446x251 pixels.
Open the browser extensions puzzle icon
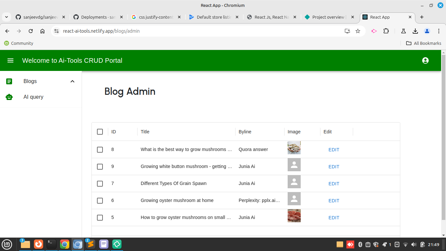click(x=386, y=31)
